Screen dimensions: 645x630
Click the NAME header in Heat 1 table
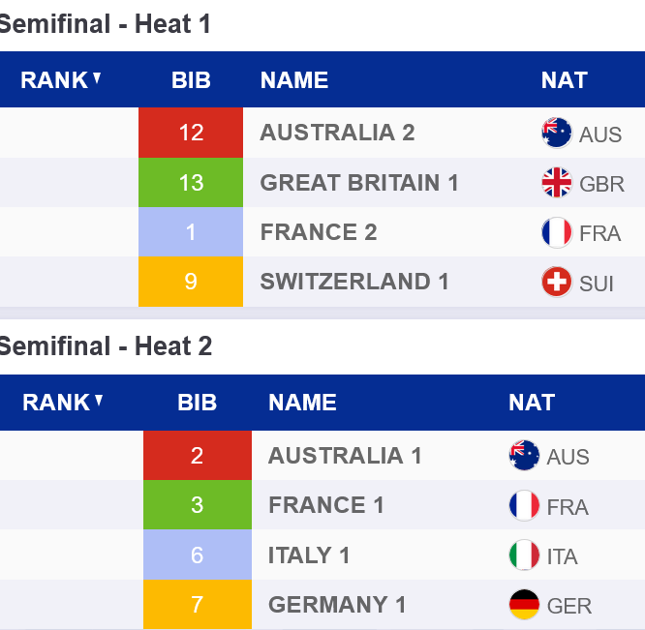pos(294,80)
